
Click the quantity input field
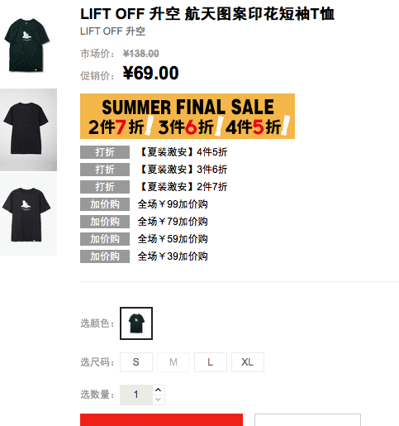[x=136, y=395]
